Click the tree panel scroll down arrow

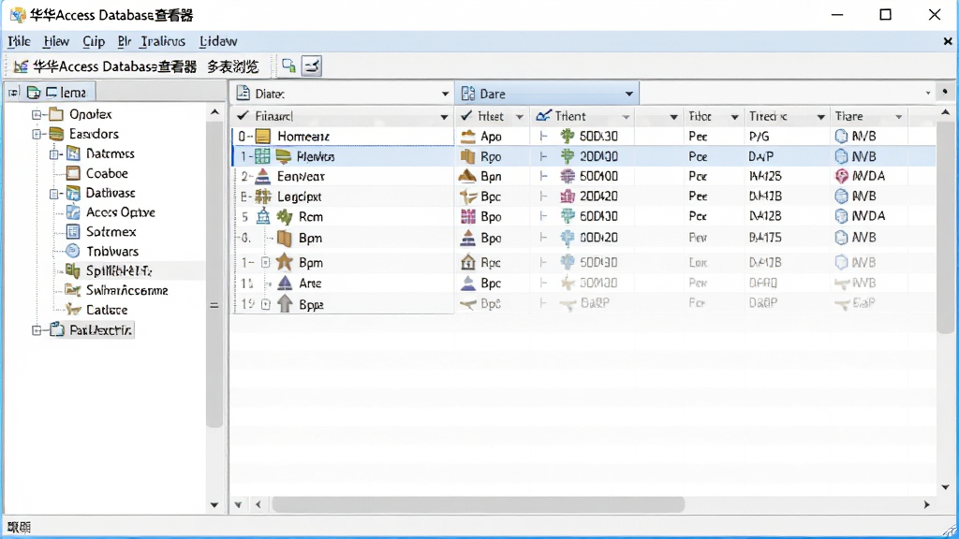coord(214,504)
